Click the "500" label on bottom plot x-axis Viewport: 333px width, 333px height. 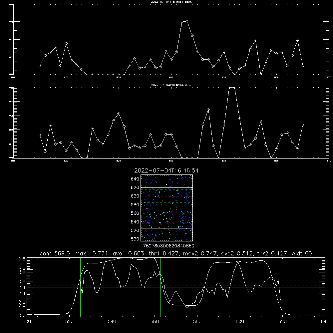coord(27,322)
